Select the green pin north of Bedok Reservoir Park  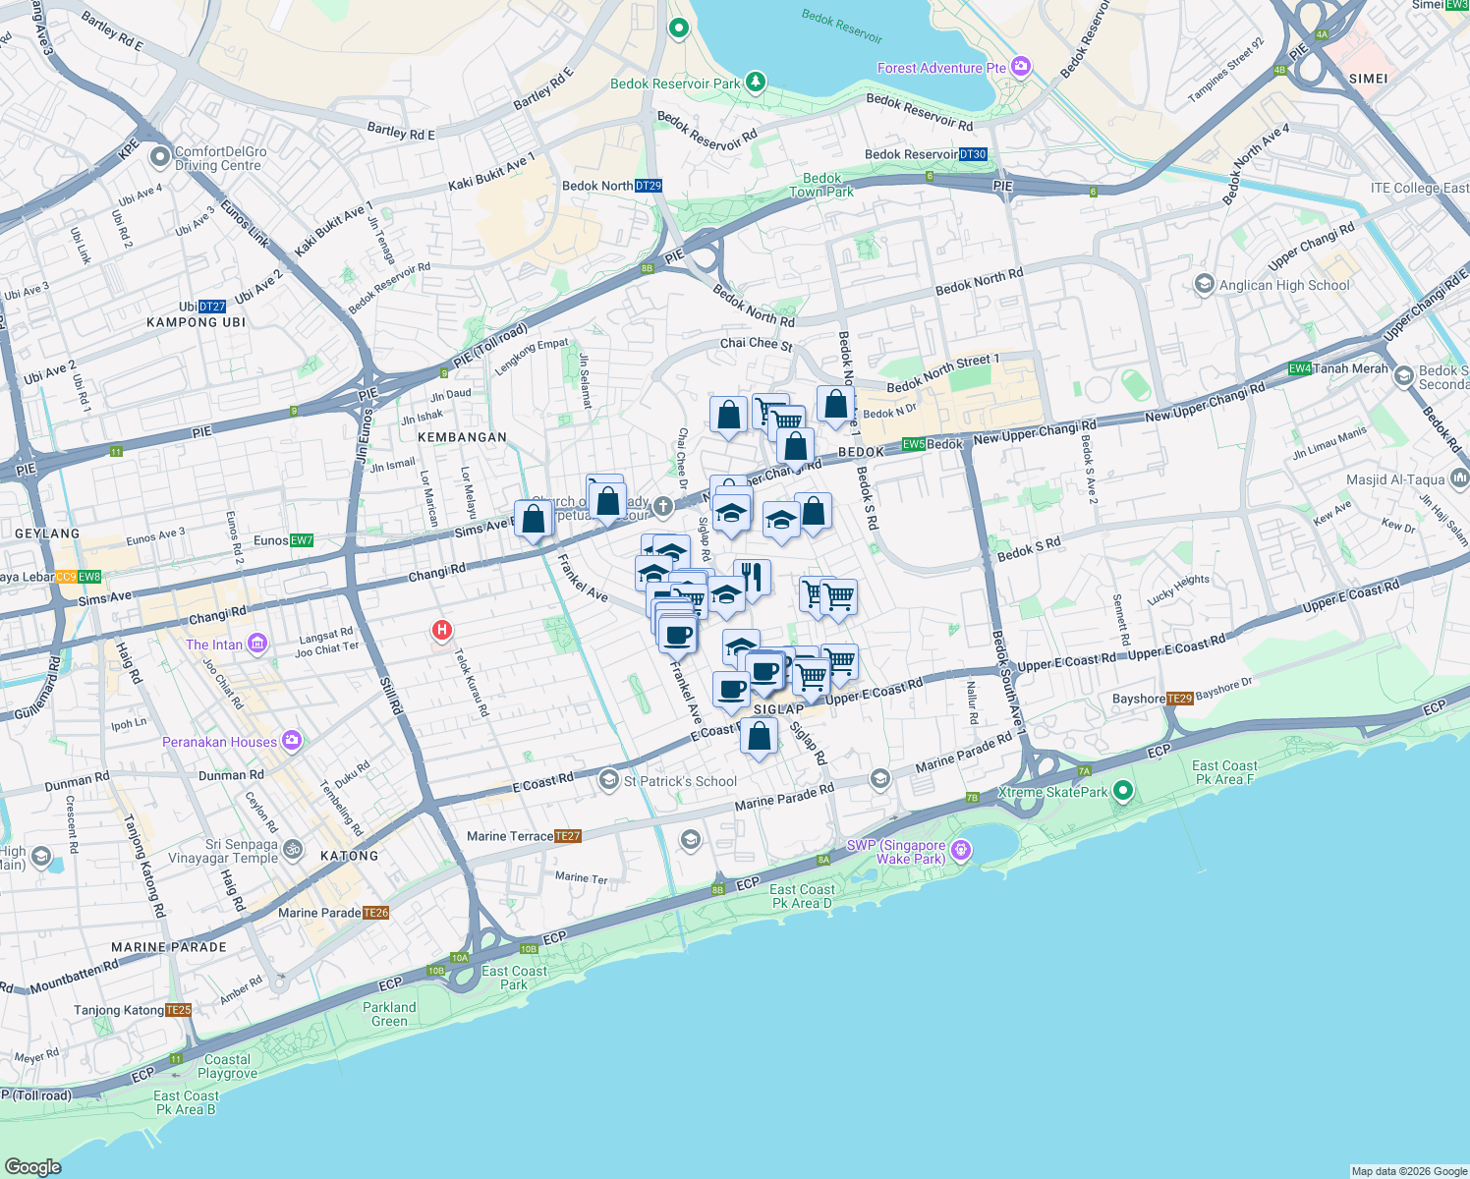coord(678,28)
